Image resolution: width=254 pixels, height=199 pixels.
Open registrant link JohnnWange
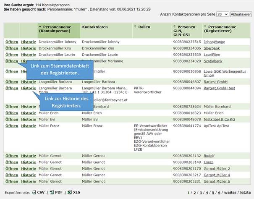click(x=214, y=42)
